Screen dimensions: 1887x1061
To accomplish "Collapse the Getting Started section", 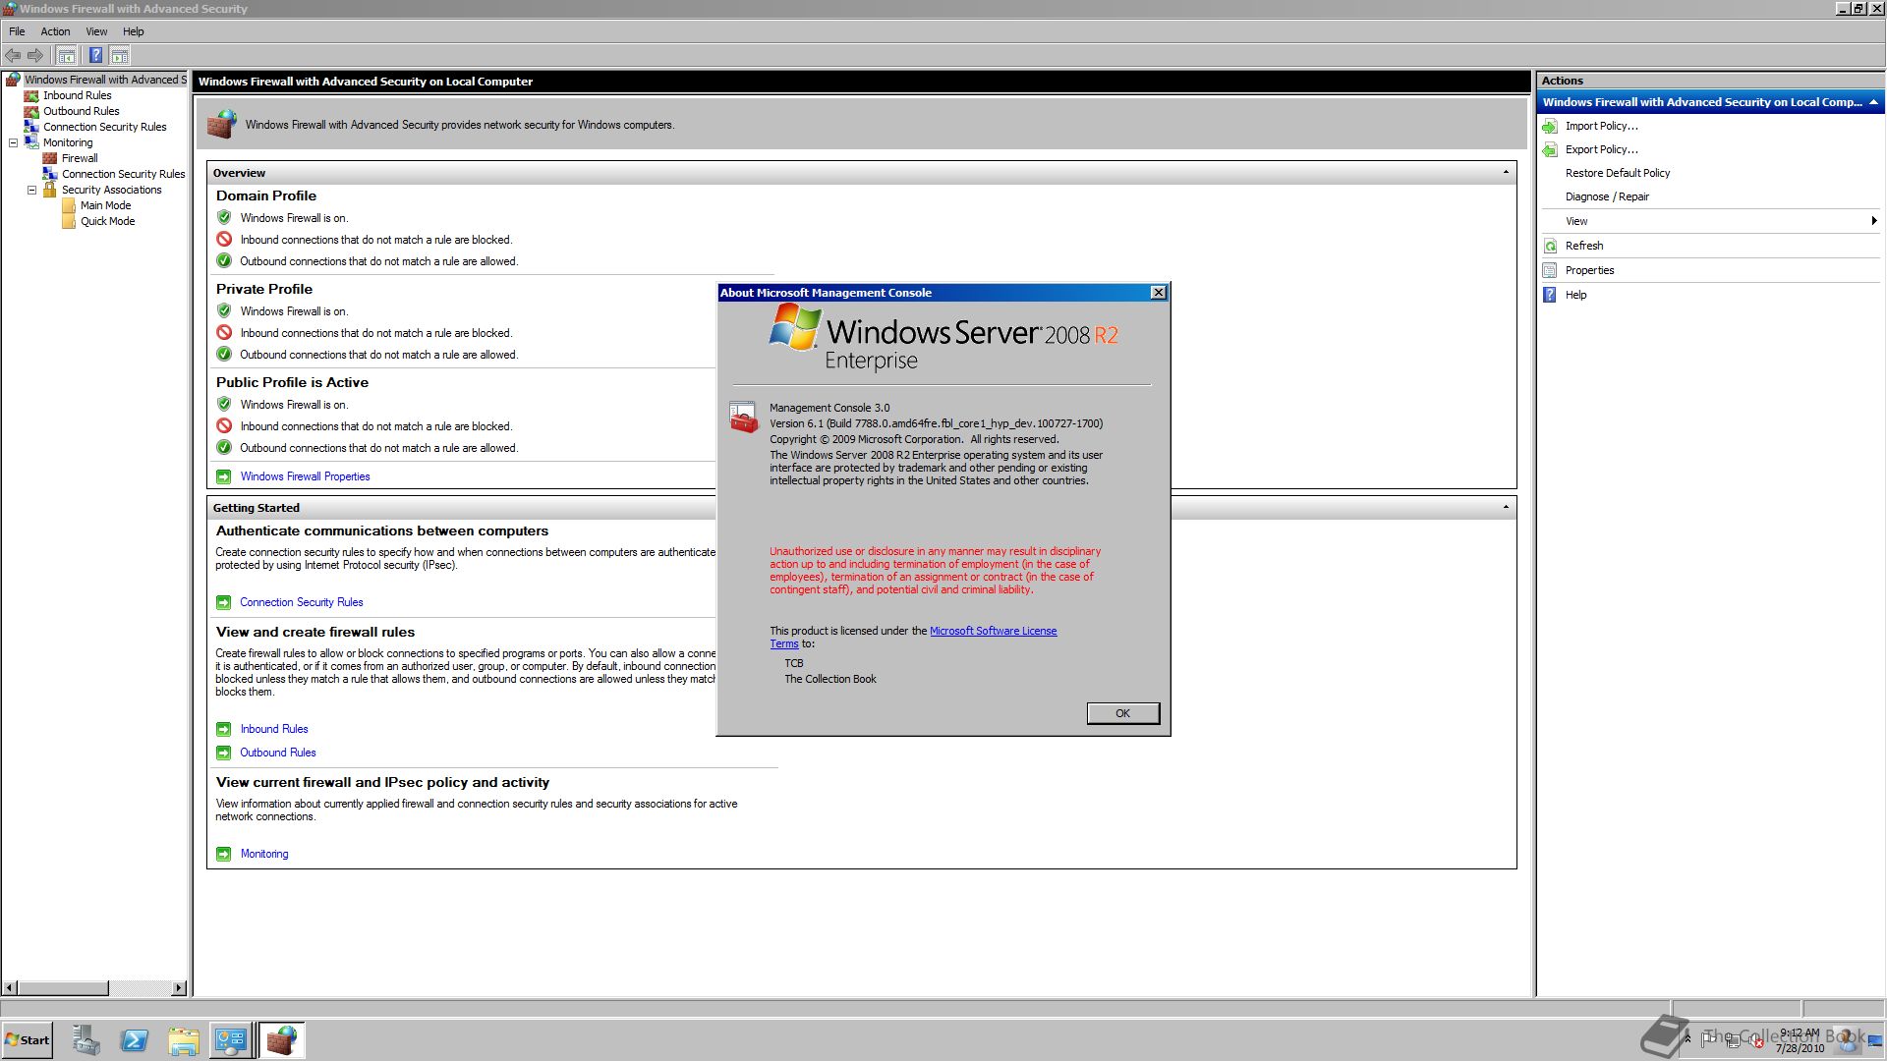I will pos(1506,508).
